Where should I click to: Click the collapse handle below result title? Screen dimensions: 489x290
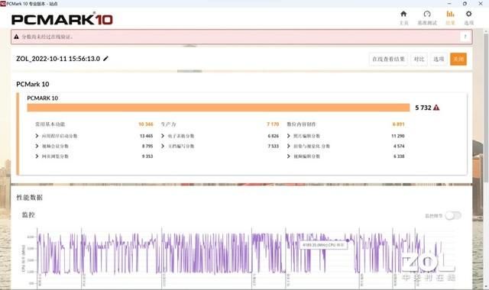pyautogui.click(x=189, y=71)
